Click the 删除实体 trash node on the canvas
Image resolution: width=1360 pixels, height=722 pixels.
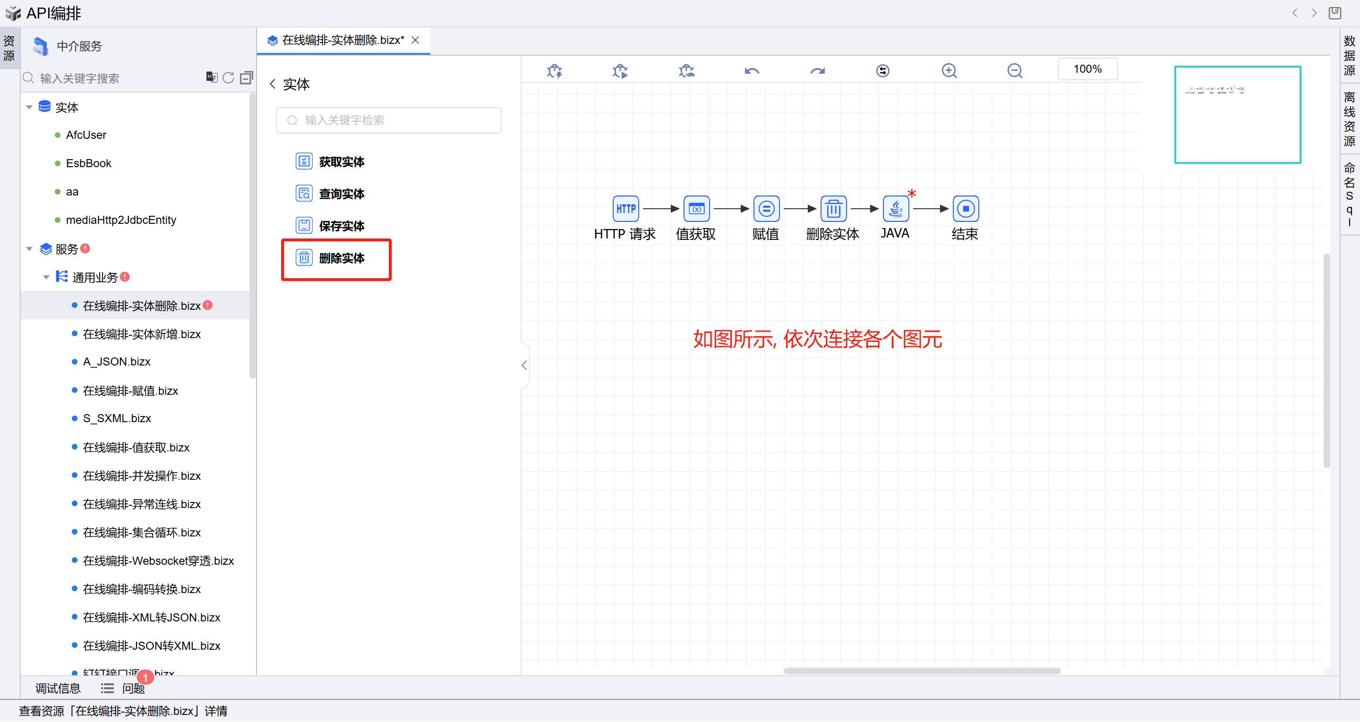tap(833, 209)
